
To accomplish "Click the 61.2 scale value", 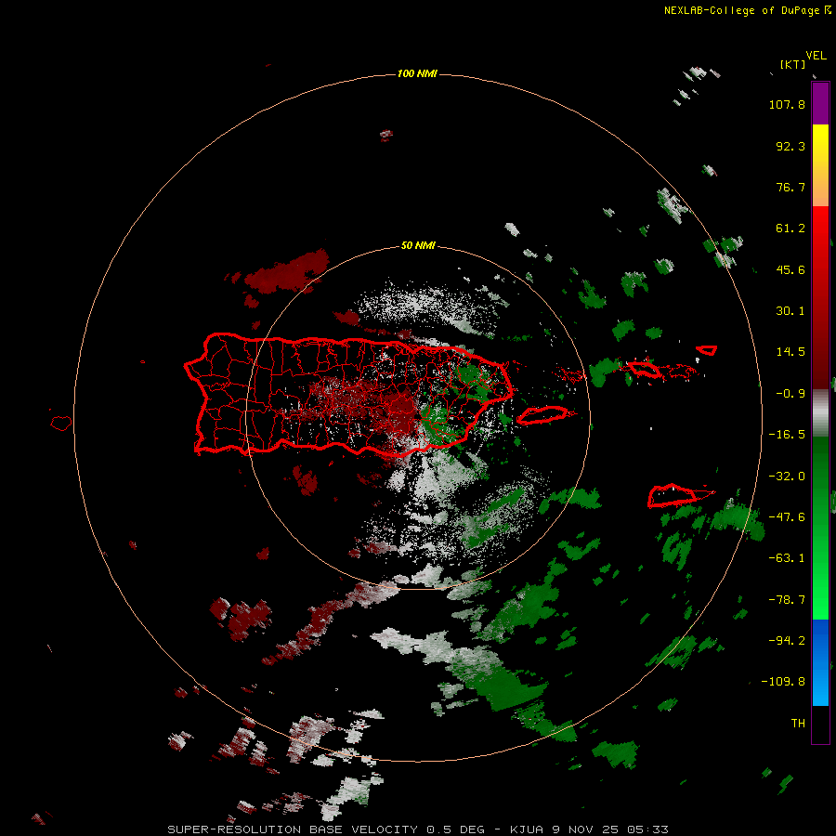I will point(790,229).
